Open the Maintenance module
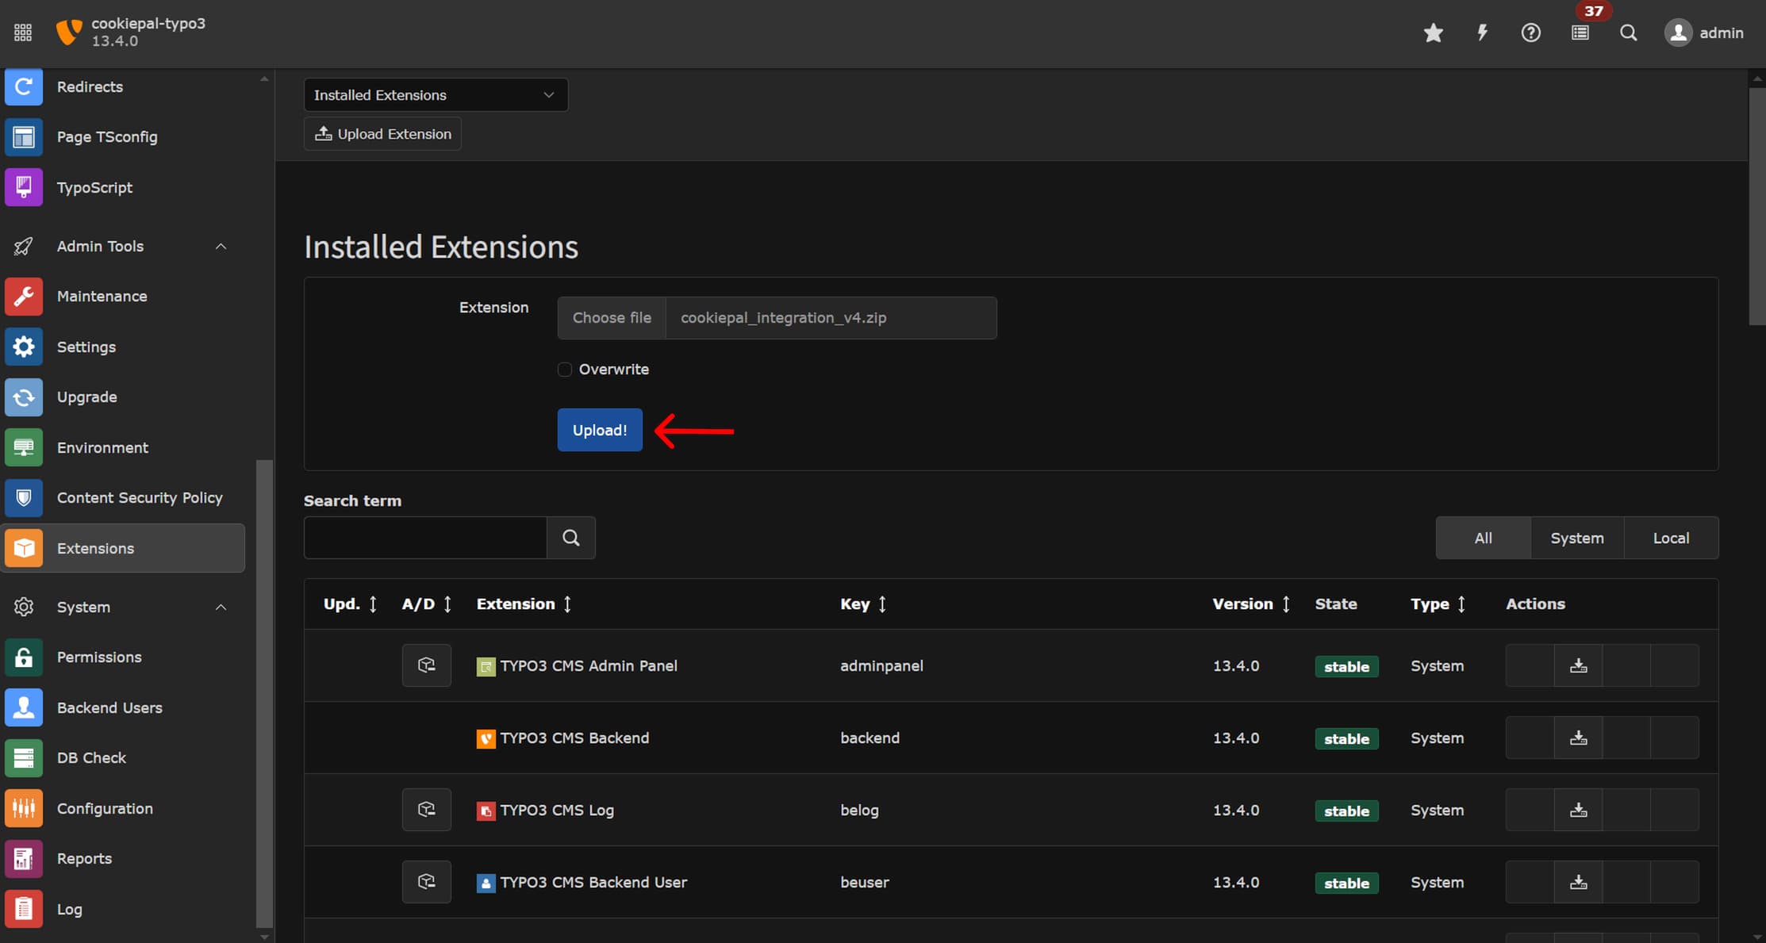Image resolution: width=1766 pixels, height=943 pixels. pos(102,297)
